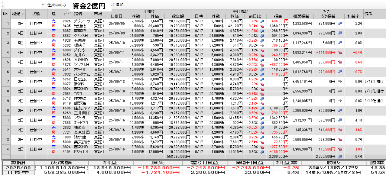Select row number 5 header cell

[x=6, y=62]
